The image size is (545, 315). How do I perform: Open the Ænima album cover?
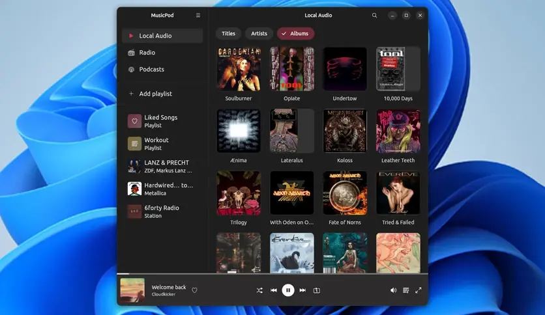[x=239, y=131]
